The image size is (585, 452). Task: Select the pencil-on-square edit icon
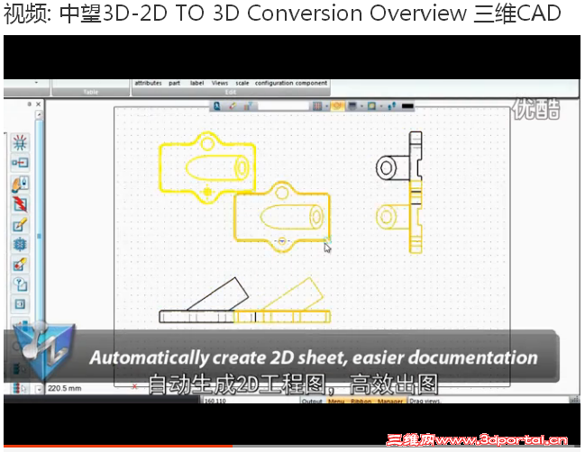click(20, 225)
